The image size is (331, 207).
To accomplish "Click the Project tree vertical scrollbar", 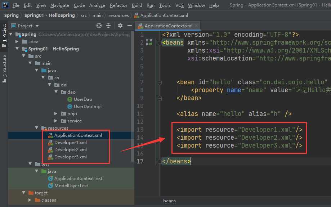I will tap(133, 97).
